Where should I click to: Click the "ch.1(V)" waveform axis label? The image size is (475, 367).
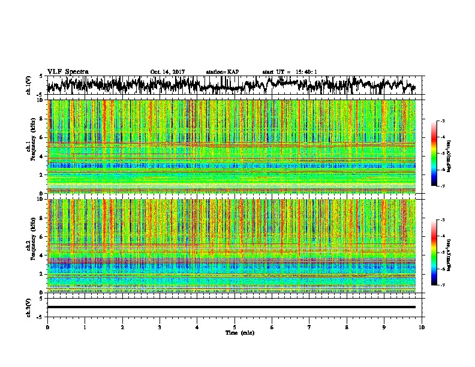(28, 85)
